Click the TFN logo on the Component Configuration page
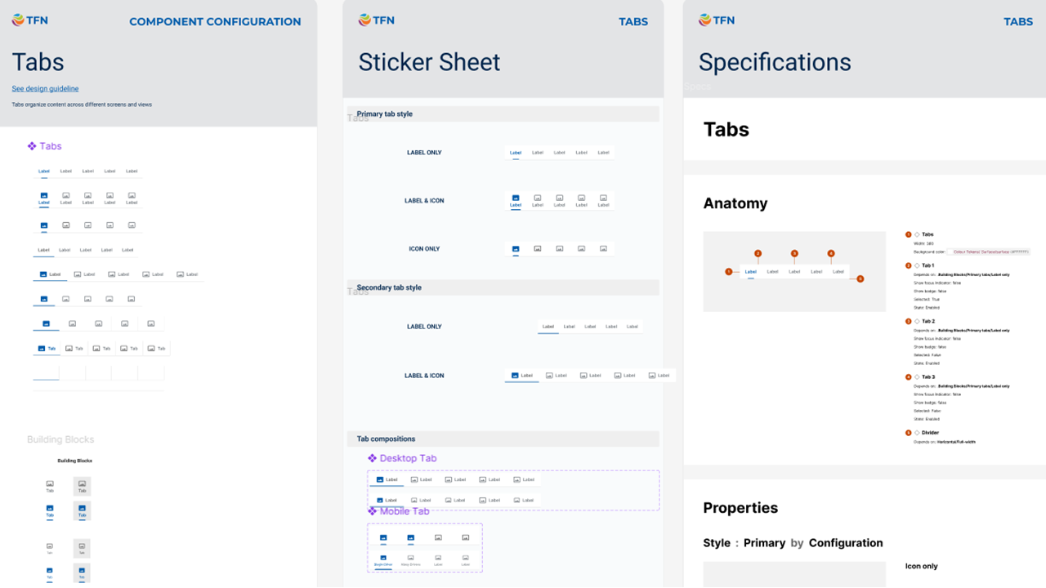Screen dimensions: 1046x588 [x=29, y=20]
